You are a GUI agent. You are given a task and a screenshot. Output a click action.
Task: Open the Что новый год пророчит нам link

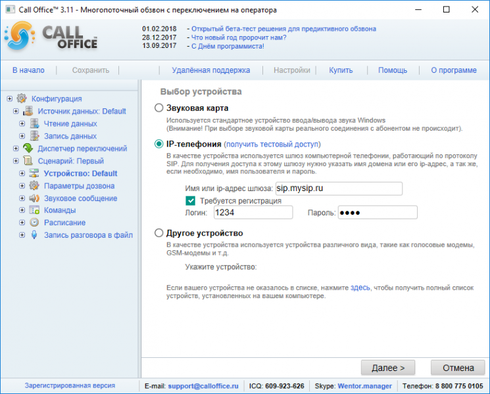239,37
